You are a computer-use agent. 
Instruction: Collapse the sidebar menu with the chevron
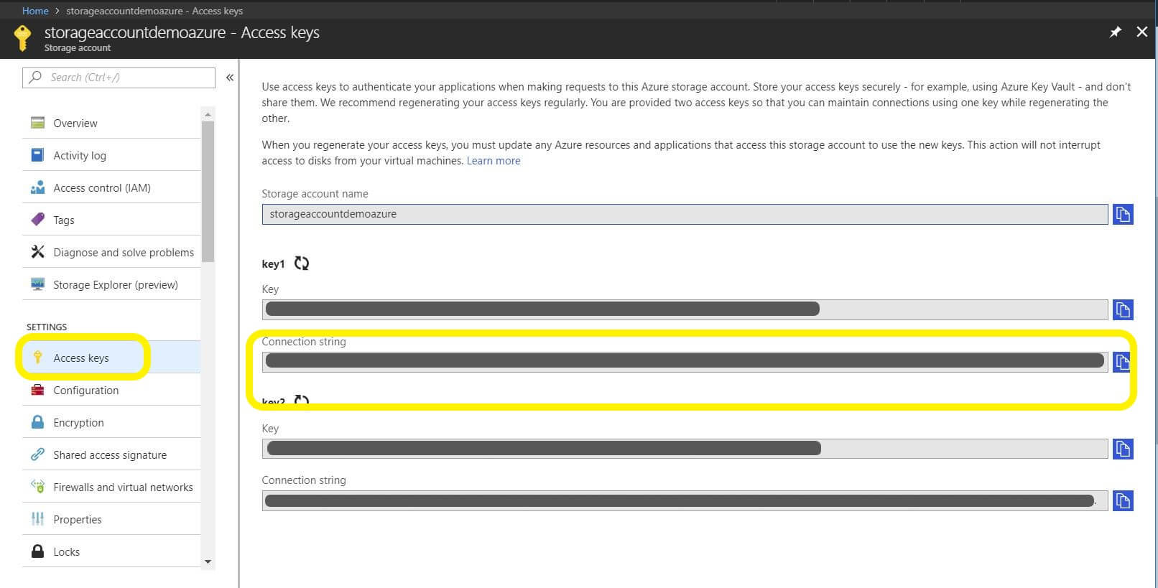tap(230, 78)
